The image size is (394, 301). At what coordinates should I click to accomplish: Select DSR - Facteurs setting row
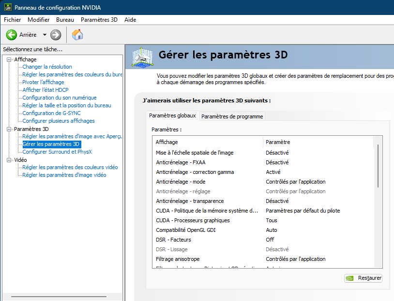point(263,240)
